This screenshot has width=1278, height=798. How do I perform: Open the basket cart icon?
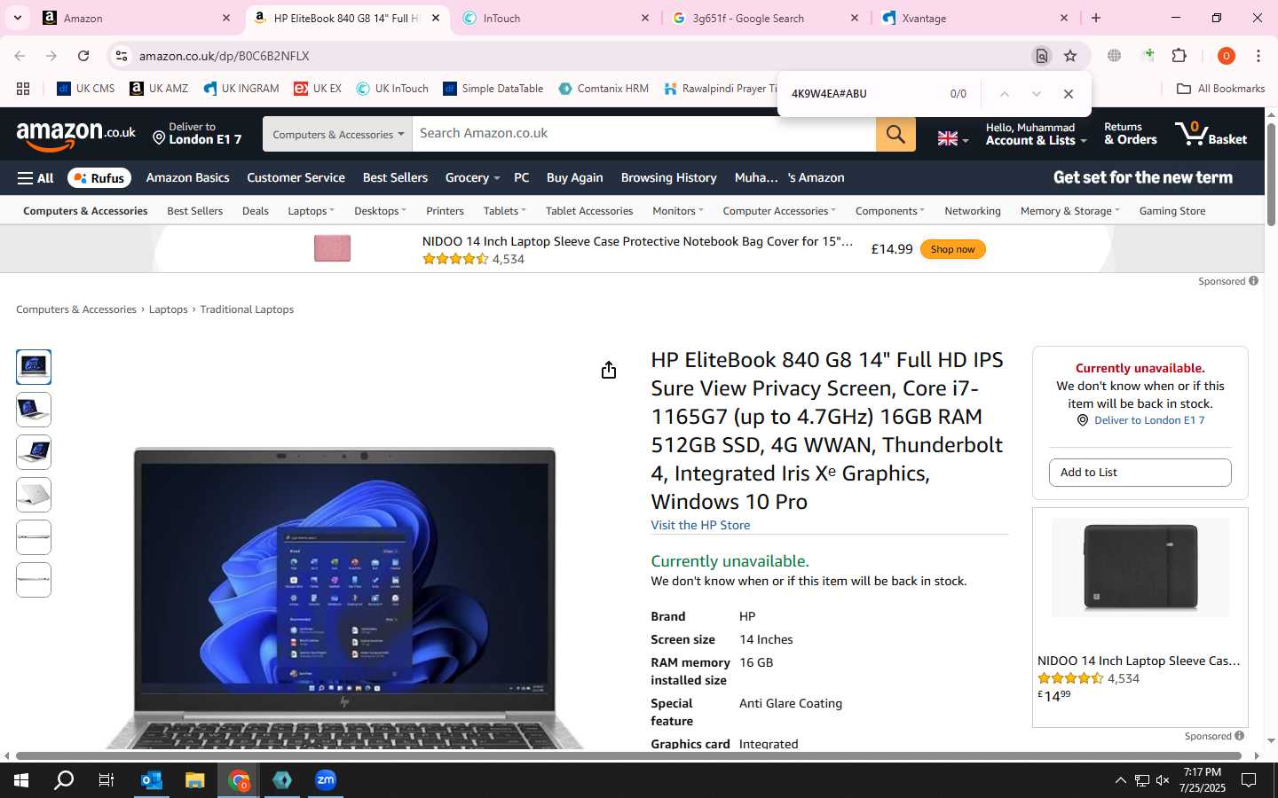click(x=1211, y=134)
